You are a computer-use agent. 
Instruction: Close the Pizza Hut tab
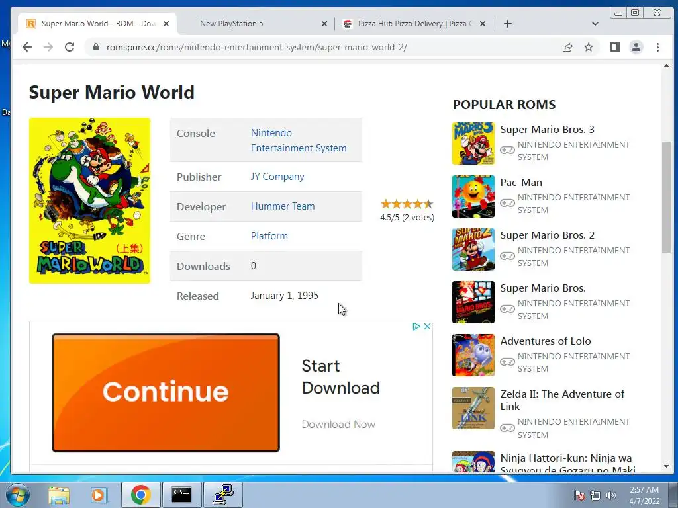(483, 24)
